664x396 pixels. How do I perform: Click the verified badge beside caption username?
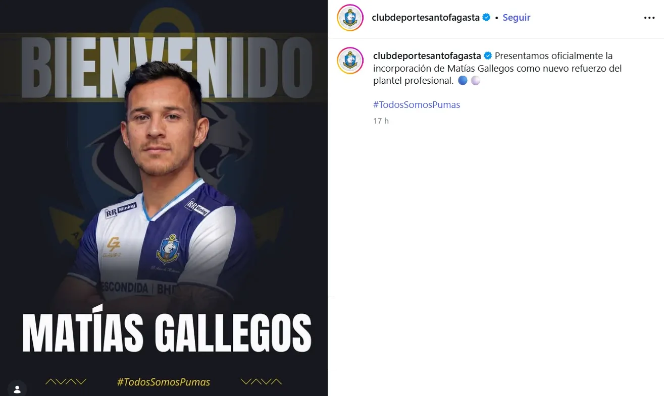coord(488,55)
